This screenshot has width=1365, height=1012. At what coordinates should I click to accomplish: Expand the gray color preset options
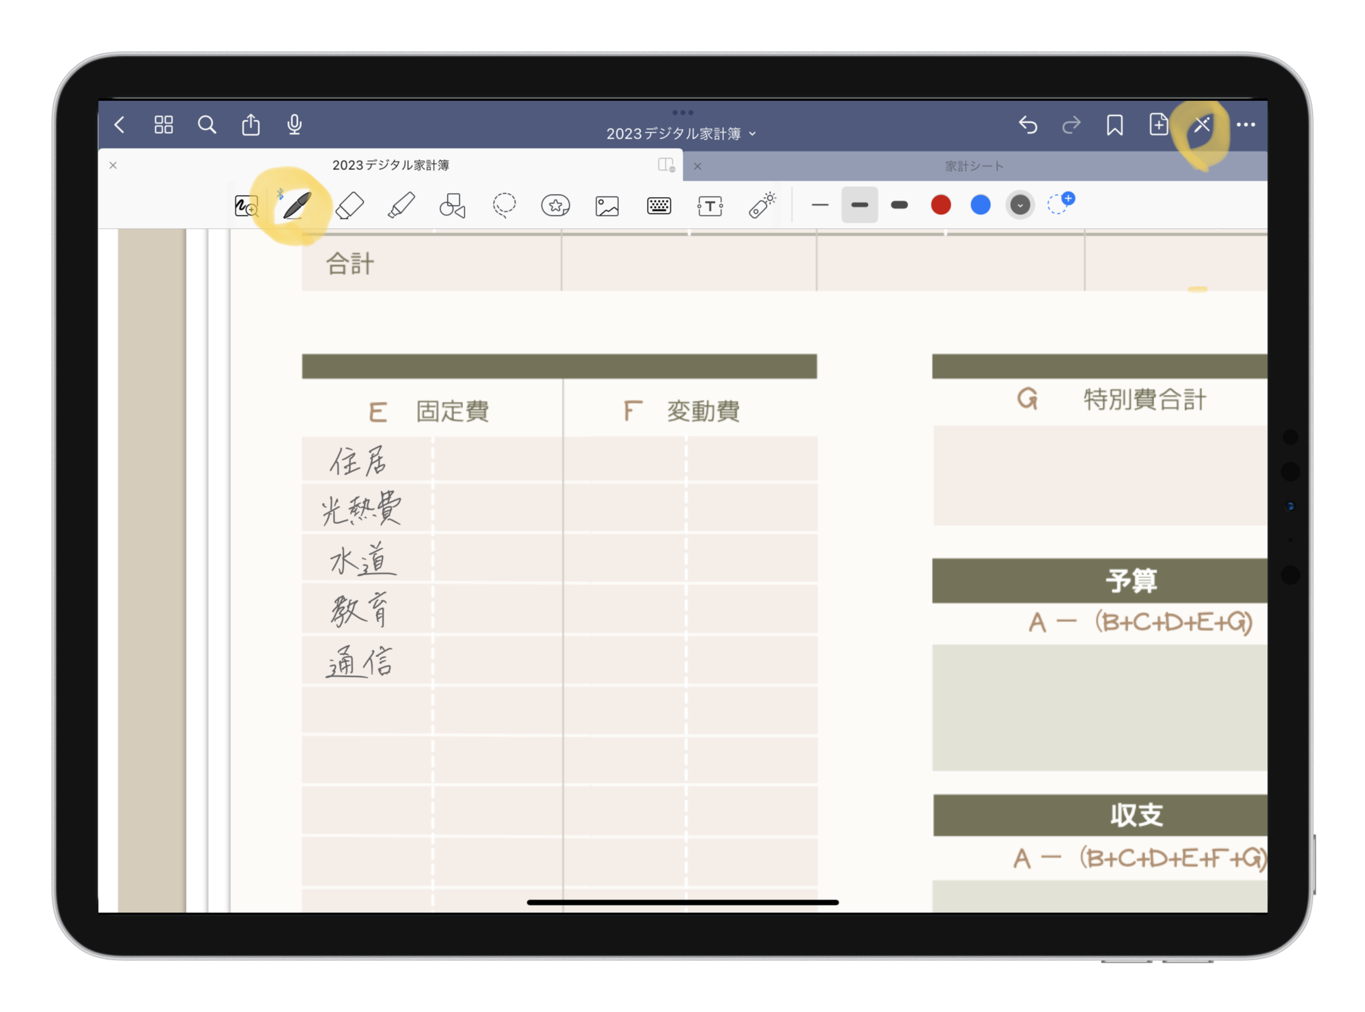(1020, 205)
